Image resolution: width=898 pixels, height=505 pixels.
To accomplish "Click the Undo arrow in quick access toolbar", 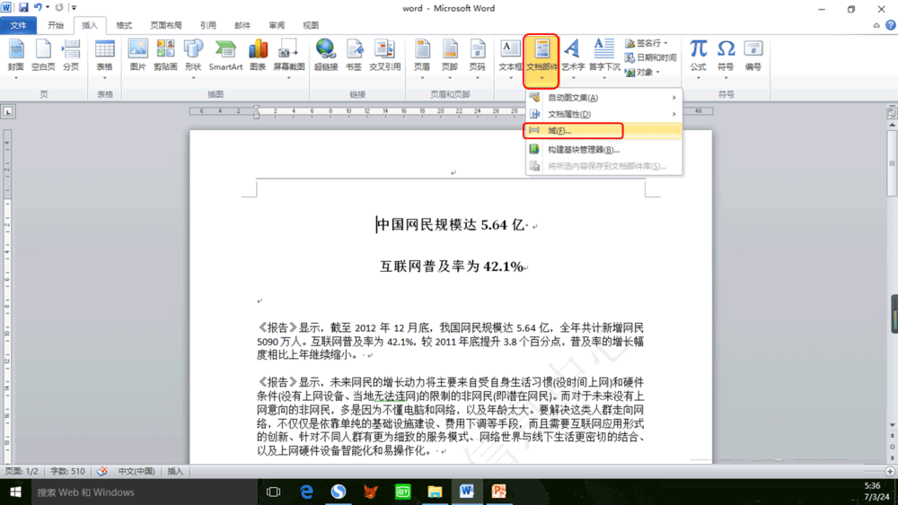I will coord(38,7).
